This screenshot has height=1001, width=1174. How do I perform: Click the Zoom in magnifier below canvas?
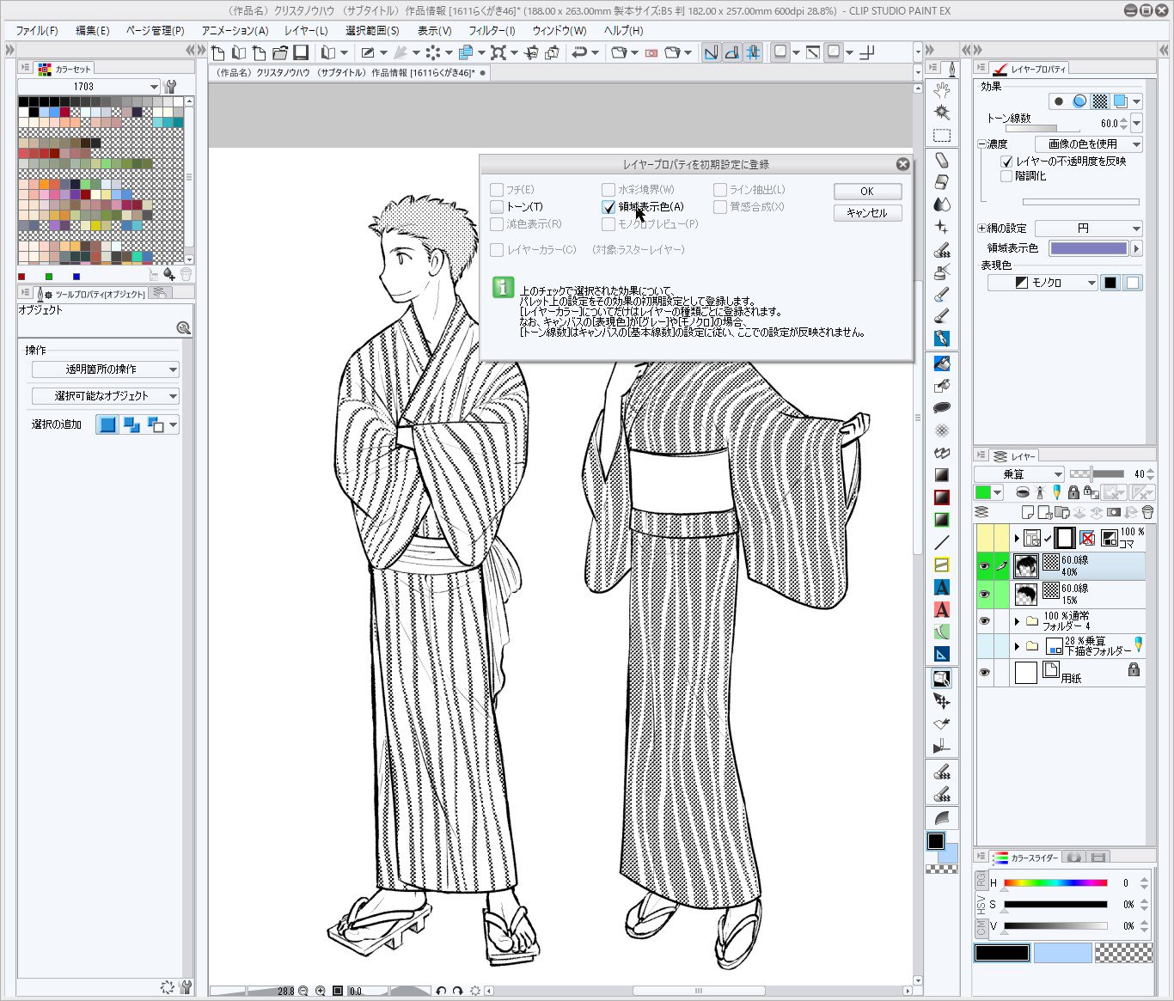click(321, 991)
